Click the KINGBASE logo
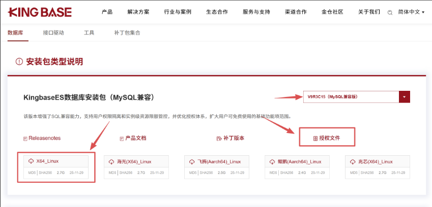The height and width of the screenshot is (207, 432). coord(40,12)
